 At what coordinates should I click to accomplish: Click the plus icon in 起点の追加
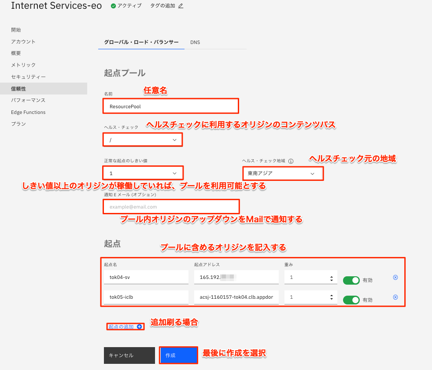[x=140, y=326]
